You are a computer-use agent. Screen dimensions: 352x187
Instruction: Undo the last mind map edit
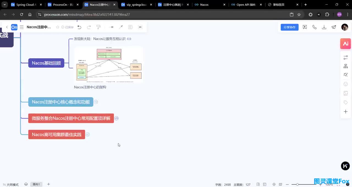(79, 27)
